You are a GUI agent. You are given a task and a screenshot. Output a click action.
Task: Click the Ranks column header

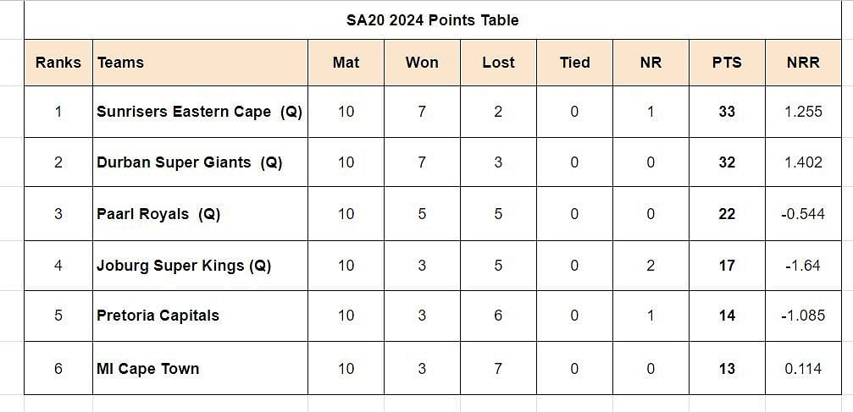(x=58, y=63)
